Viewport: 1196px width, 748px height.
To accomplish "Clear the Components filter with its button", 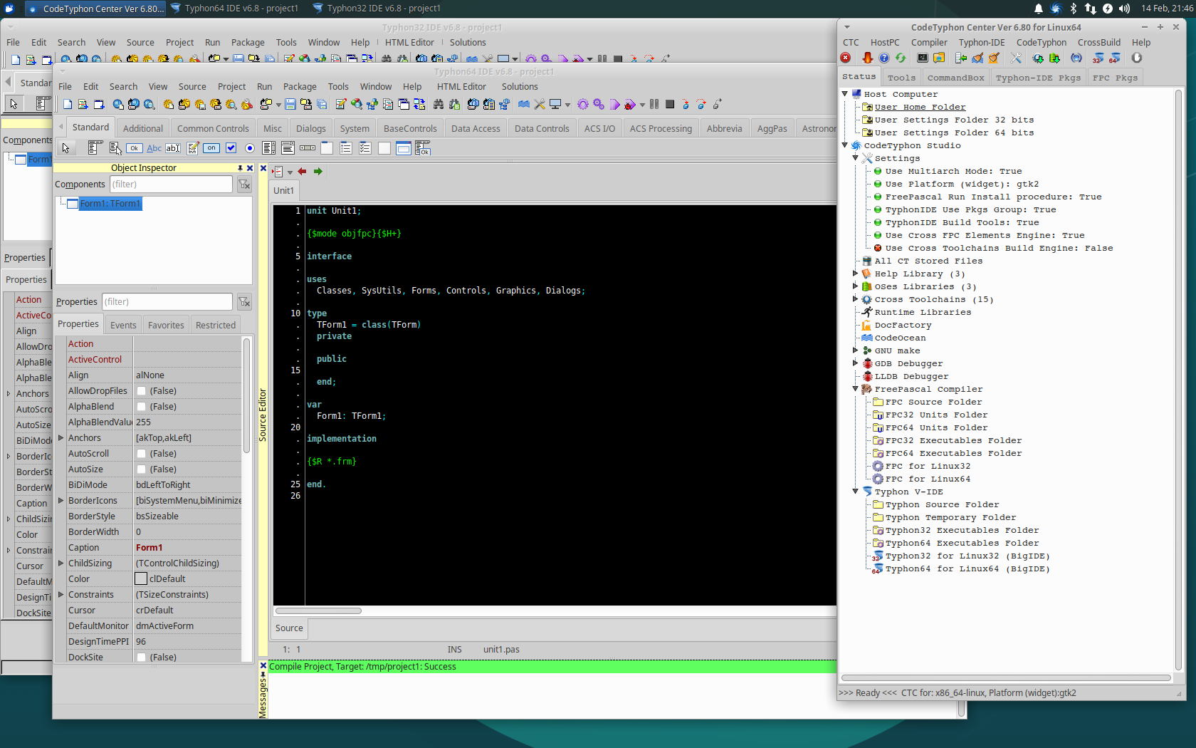I will pos(244,185).
